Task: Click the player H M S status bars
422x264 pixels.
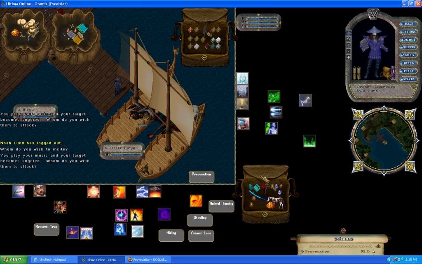Action: coord(259,22)
